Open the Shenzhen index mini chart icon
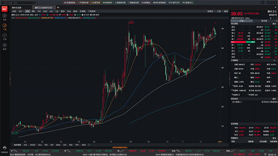This screenshot has width=278, height=156. pos(69,151)
